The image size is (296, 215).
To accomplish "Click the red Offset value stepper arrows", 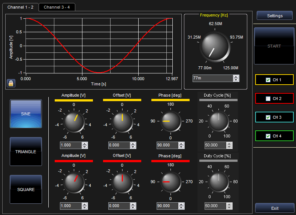I will (133, 206).
